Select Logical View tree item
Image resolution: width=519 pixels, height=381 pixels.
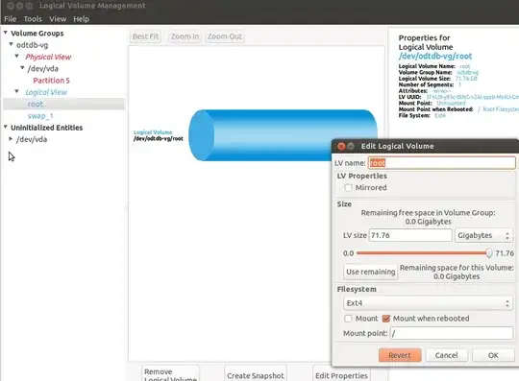point(46,92)
